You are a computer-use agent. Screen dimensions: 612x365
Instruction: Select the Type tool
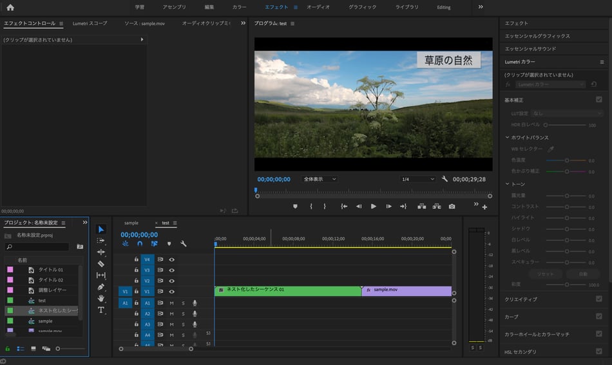pyautogui.click(x=101, y=310)
